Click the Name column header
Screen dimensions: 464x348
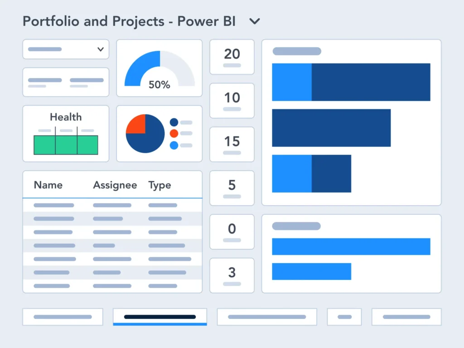[48, 185]
